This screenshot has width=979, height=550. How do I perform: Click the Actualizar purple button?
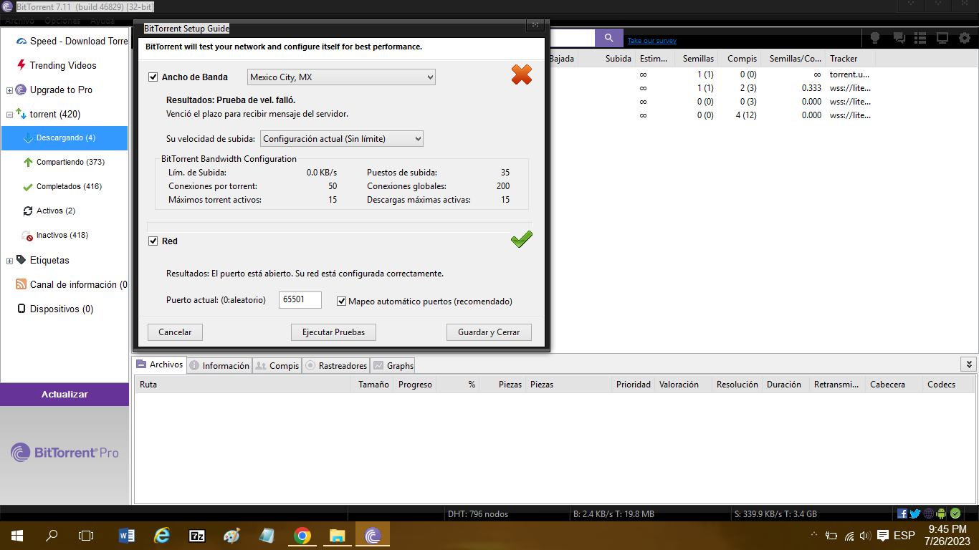(65, 395)
